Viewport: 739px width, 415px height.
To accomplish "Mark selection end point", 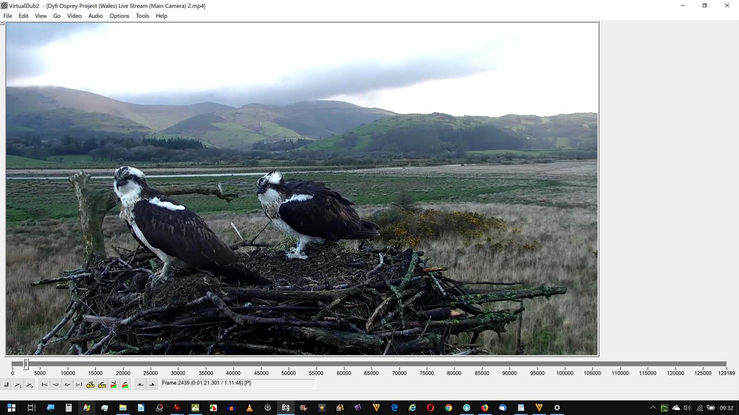I will (152, 384).
